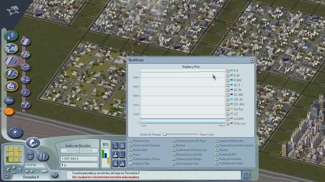Screen dimensions: 325x182
Task: Toggle the Ind Agr series in graph legend
Action: tap(227, 109)
